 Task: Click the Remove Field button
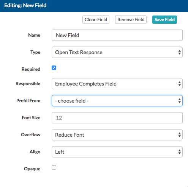pos(131,20)
